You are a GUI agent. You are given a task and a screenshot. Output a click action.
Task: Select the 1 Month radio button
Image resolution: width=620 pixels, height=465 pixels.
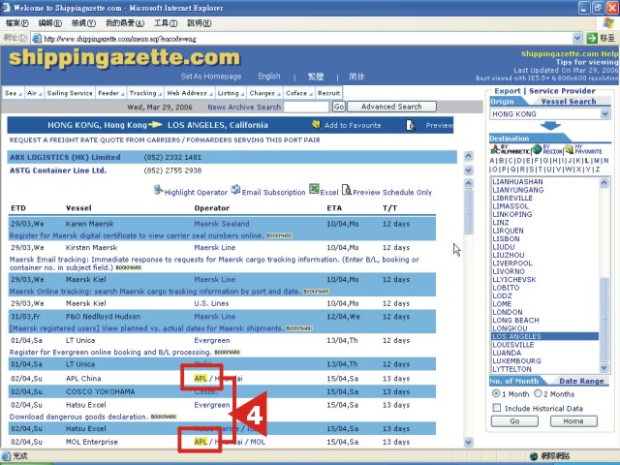(x=496, y=393)
